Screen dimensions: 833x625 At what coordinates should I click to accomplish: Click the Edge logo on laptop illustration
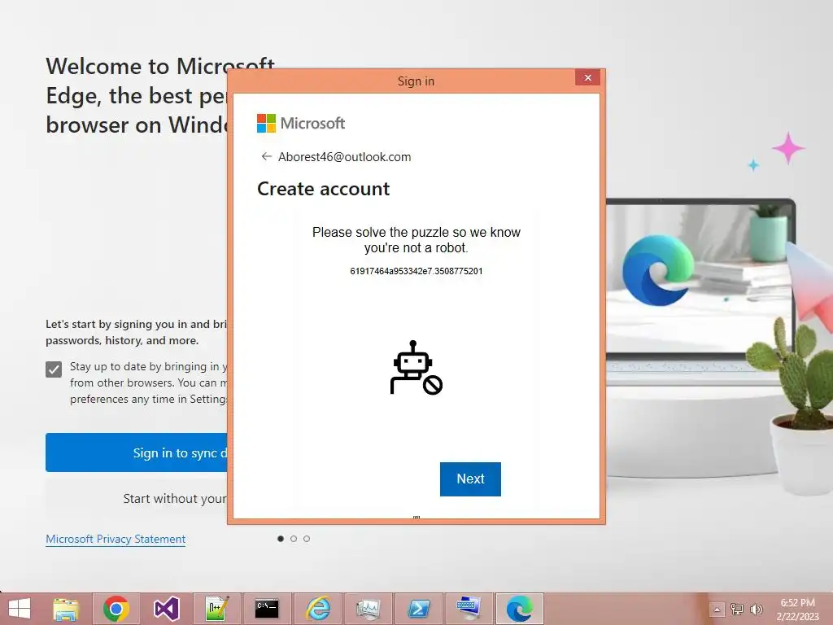click(x=657, y=271)
